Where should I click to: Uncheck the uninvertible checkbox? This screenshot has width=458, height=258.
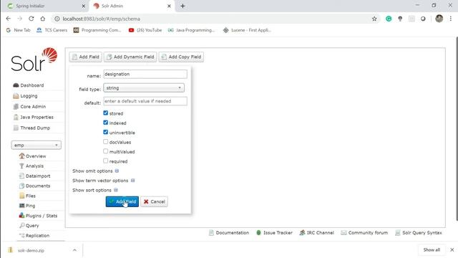pyautogui.click(x=105, y=132)
